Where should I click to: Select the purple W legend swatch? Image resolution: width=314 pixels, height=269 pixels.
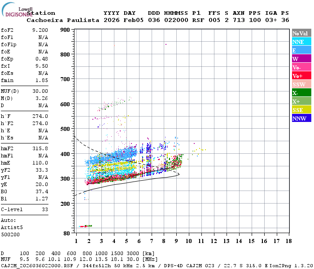point(301,59)
